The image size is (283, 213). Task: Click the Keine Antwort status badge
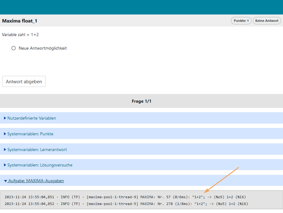coord(267,21)
